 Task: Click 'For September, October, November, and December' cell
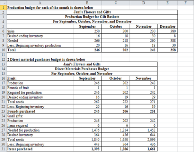[92, 21]
